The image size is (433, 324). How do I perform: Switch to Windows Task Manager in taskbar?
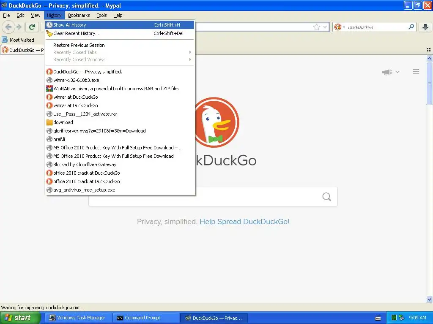(x=77, y=318)
